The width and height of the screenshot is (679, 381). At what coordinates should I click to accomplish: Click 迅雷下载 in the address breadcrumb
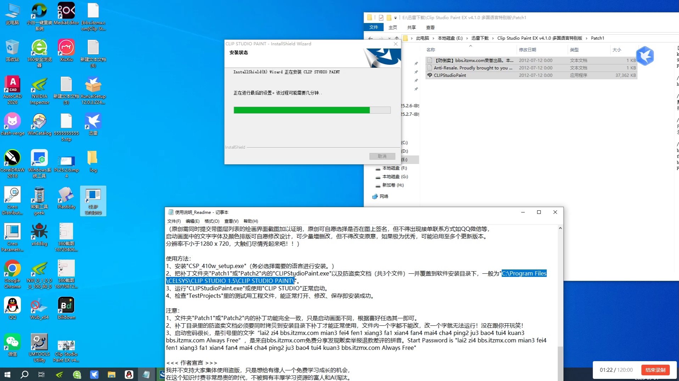[480, 38]
